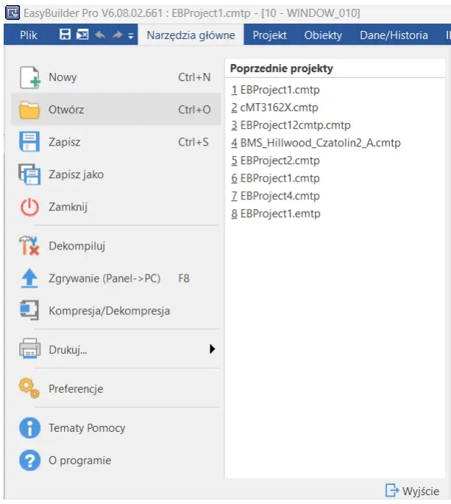
Task: Click the Wyjście exit icon
Action: tap(392, 491)
